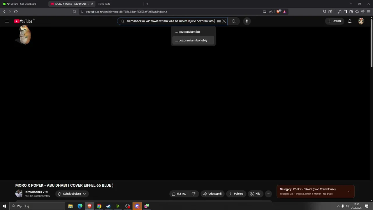373x210 pixels.
Task: Clear the search query with X
Action: click(224, 21)
